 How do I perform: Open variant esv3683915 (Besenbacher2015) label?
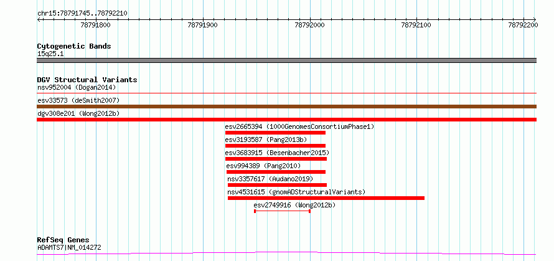278,153
